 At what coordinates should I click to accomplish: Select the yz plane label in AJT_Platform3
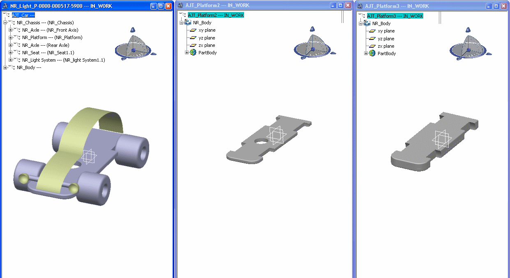[386, 39]
